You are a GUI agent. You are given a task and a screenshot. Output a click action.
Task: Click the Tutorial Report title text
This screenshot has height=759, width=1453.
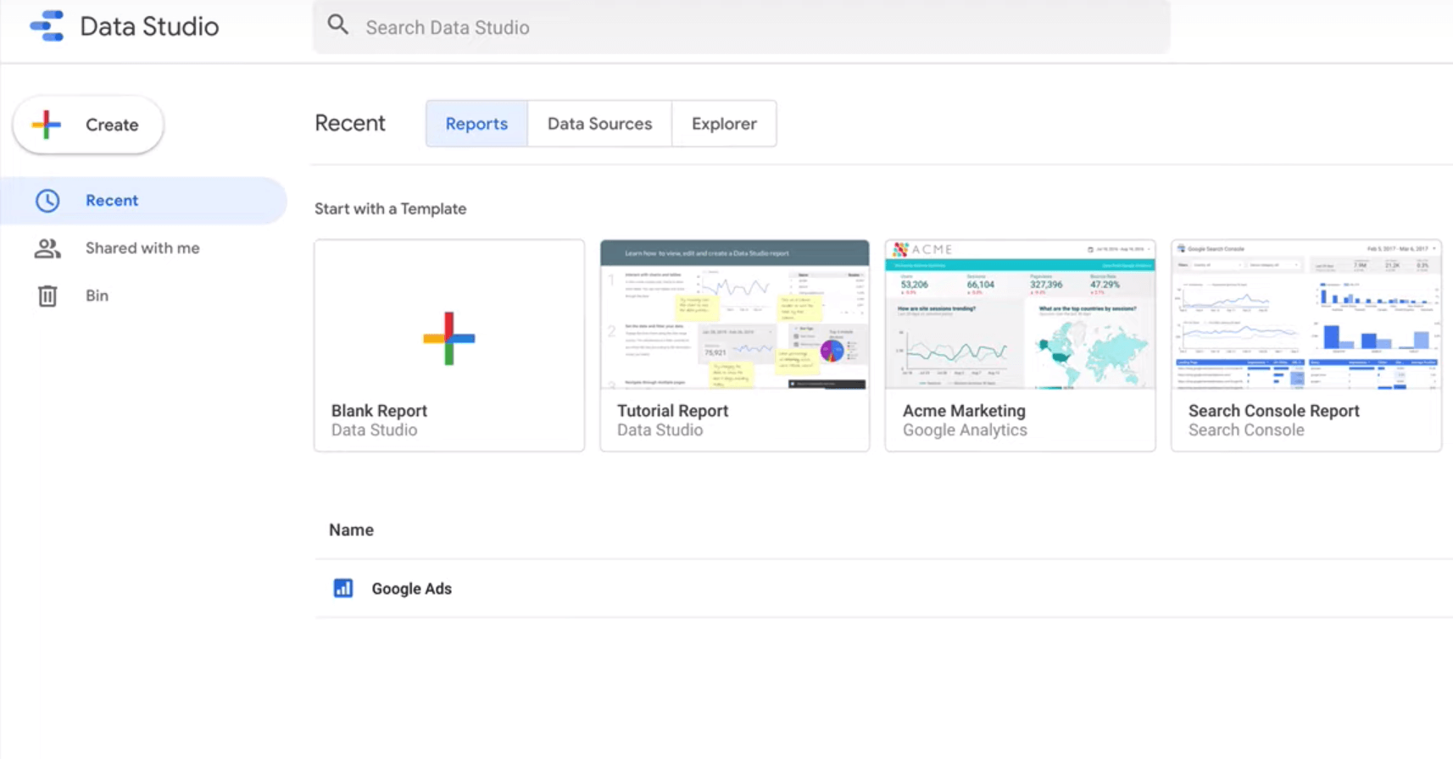tap(672, 411)
